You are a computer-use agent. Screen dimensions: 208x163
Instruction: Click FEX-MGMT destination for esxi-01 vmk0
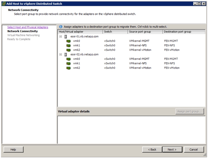[x=171, y=41]
